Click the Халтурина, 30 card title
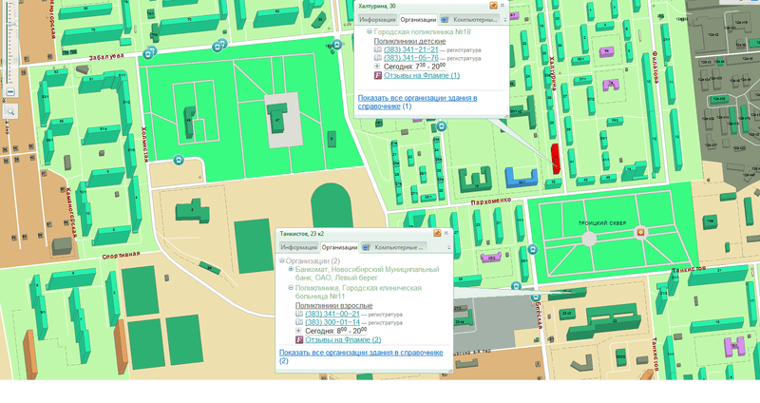 [376, 6]
